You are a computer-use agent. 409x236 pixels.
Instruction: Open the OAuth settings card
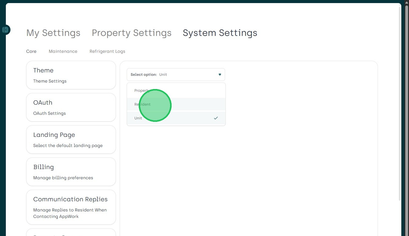coord(71,107)
